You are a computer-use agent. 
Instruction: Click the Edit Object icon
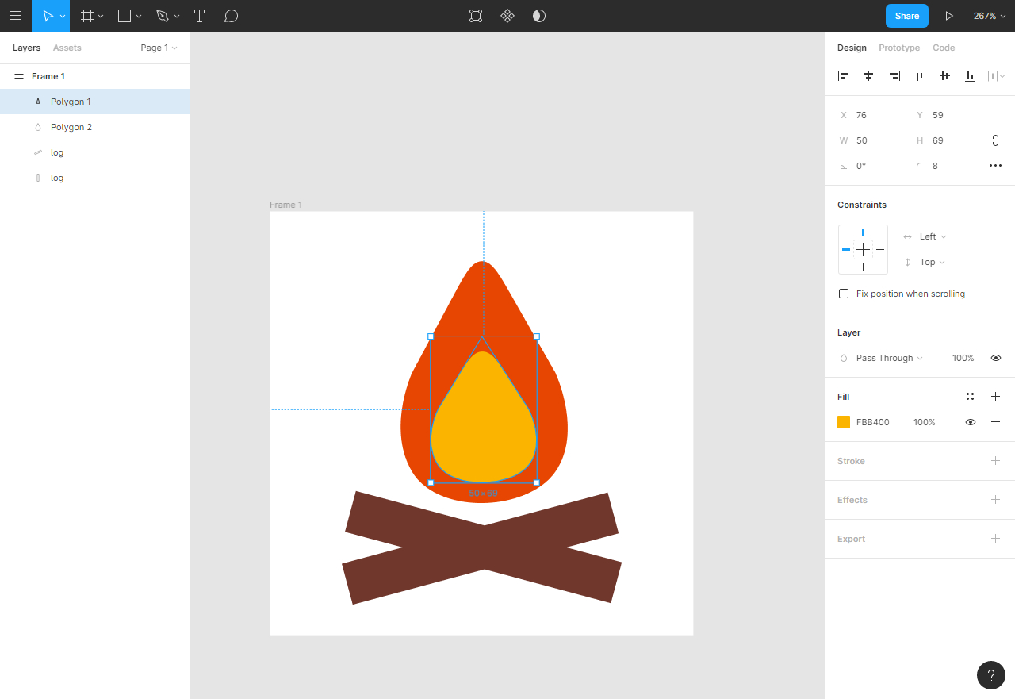476,16
